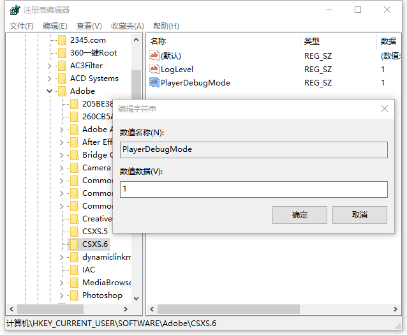Viewport: 407px width, 335px height.
Task: Click the values pane horizontal scrollbar thumb
Action: pyautogui.click(x=228, y=309)
